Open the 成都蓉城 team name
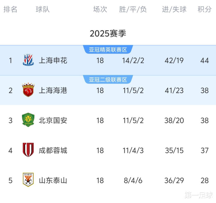Viewport: 216px width, 203px height. tap(53, 150)
